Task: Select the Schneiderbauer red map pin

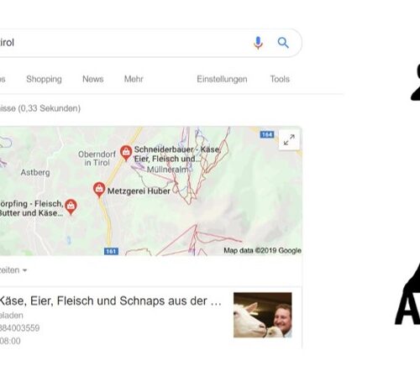Action: (x=126, y=153)
